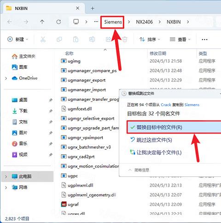Open 图片 (Pictures) quick access folder
The width and height of the screenshot is (221, 223).
click(x=20, y=133)
